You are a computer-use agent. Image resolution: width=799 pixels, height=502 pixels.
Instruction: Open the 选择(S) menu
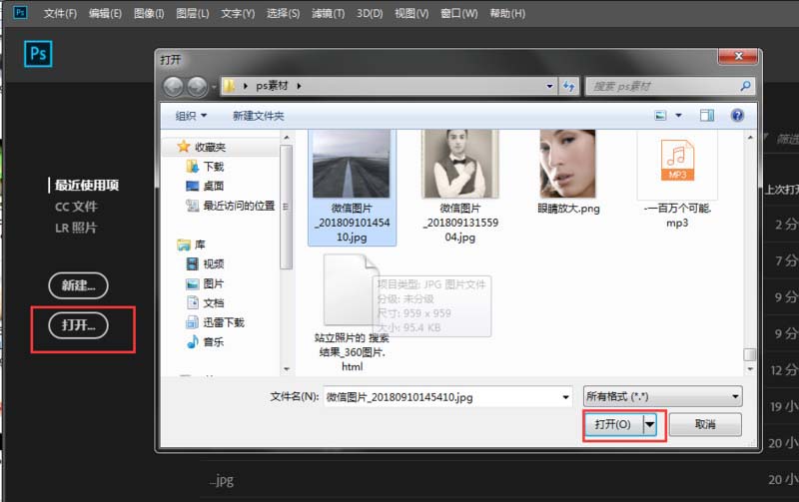[283, 14]
